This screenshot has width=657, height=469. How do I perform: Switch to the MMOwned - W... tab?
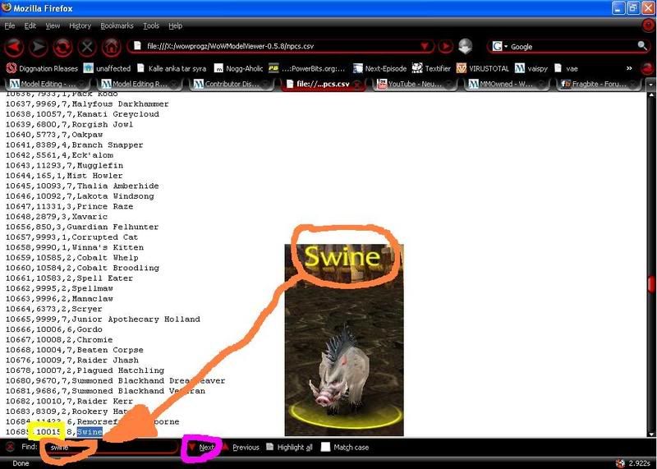[x=508, y=84]
